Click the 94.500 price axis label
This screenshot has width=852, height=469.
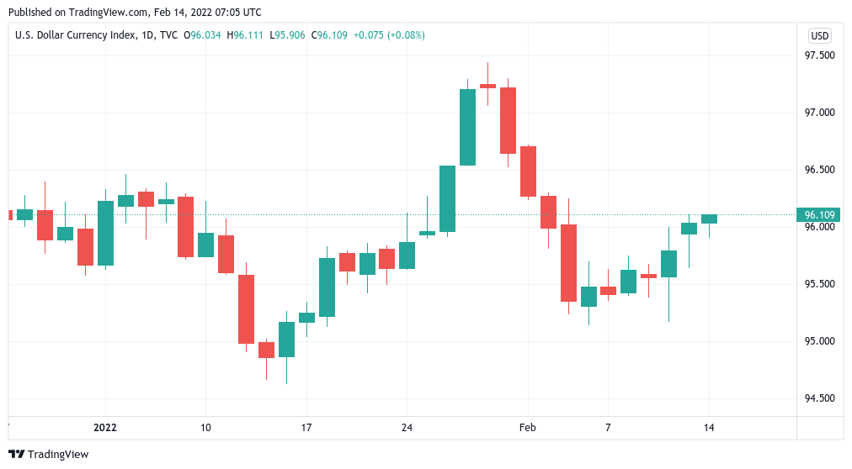click(819, 398)
